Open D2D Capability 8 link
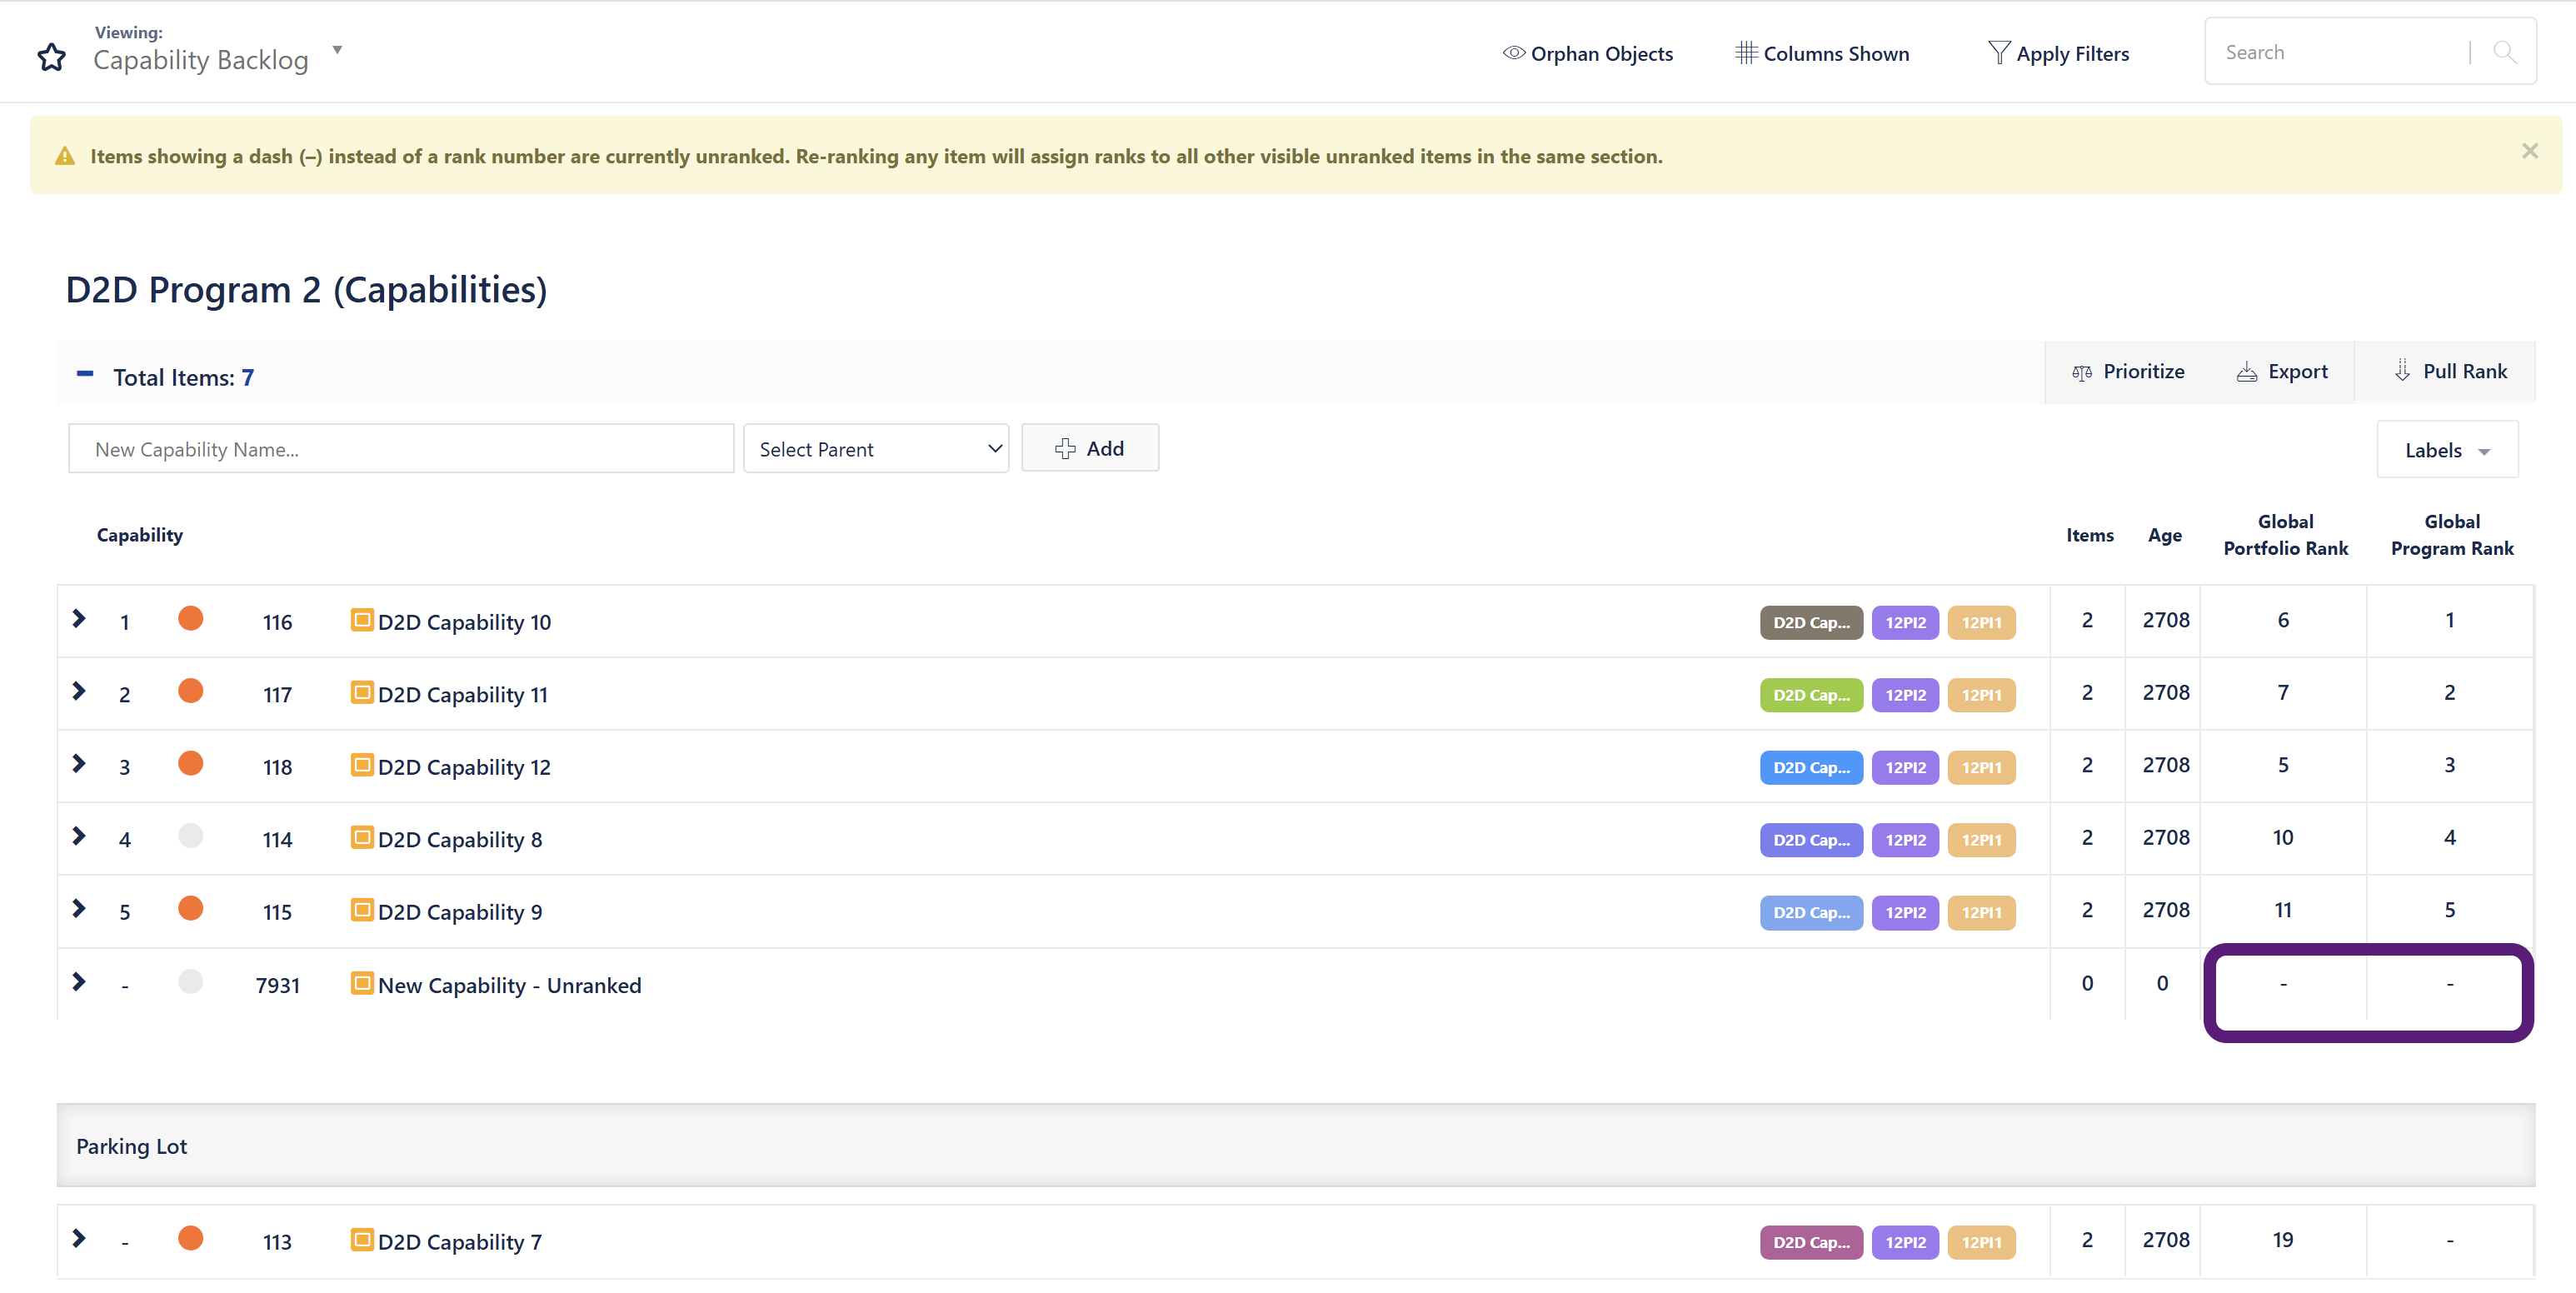Screen dimensions: 2576x1293 [460, 840]
